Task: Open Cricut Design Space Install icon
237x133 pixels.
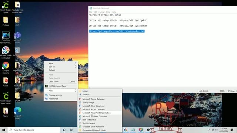Action: point(6,98)
